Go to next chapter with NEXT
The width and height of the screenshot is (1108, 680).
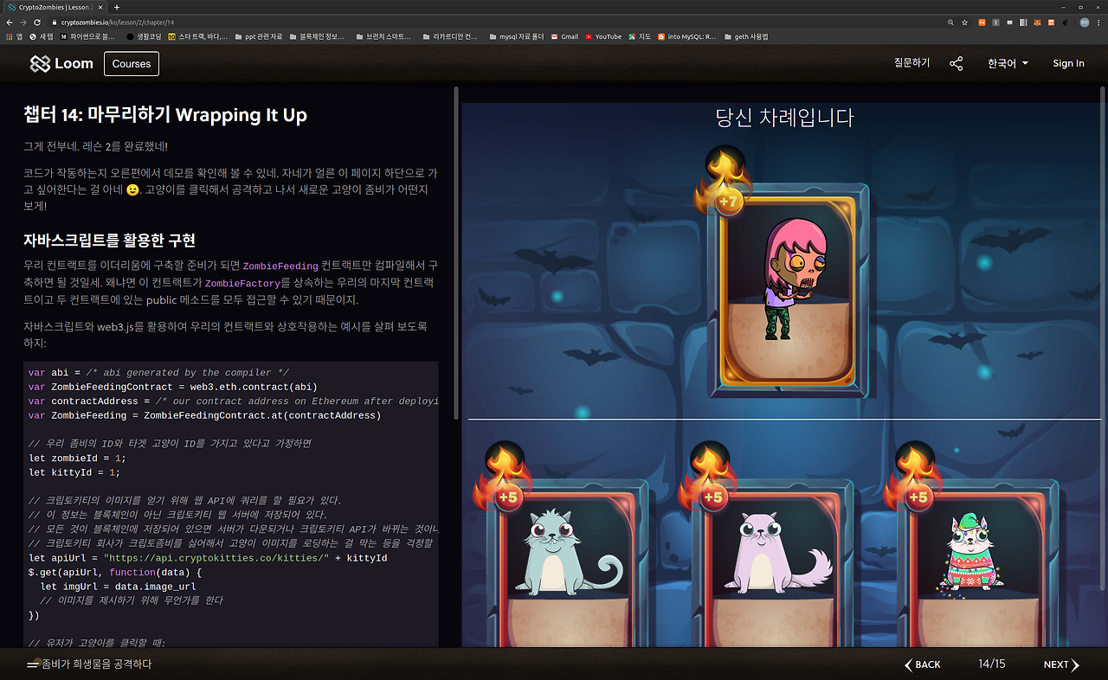point(1061,664)
